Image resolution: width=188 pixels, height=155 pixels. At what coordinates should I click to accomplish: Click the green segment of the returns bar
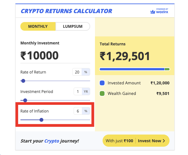click(x=167, y=69)
